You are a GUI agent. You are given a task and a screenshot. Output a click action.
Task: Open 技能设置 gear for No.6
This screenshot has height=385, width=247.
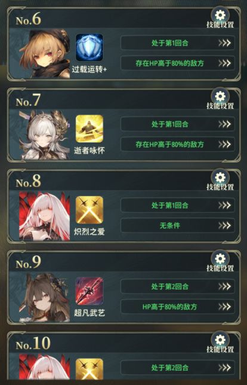tap(220, 16)
